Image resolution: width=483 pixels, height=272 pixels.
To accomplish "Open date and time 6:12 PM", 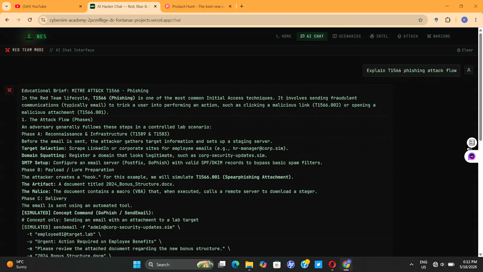I will click(468, 264).
